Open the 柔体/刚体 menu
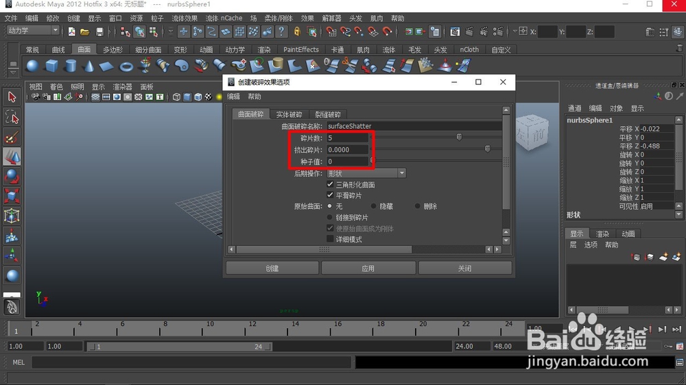The image size is (686, 385). (x=279, y=18)
